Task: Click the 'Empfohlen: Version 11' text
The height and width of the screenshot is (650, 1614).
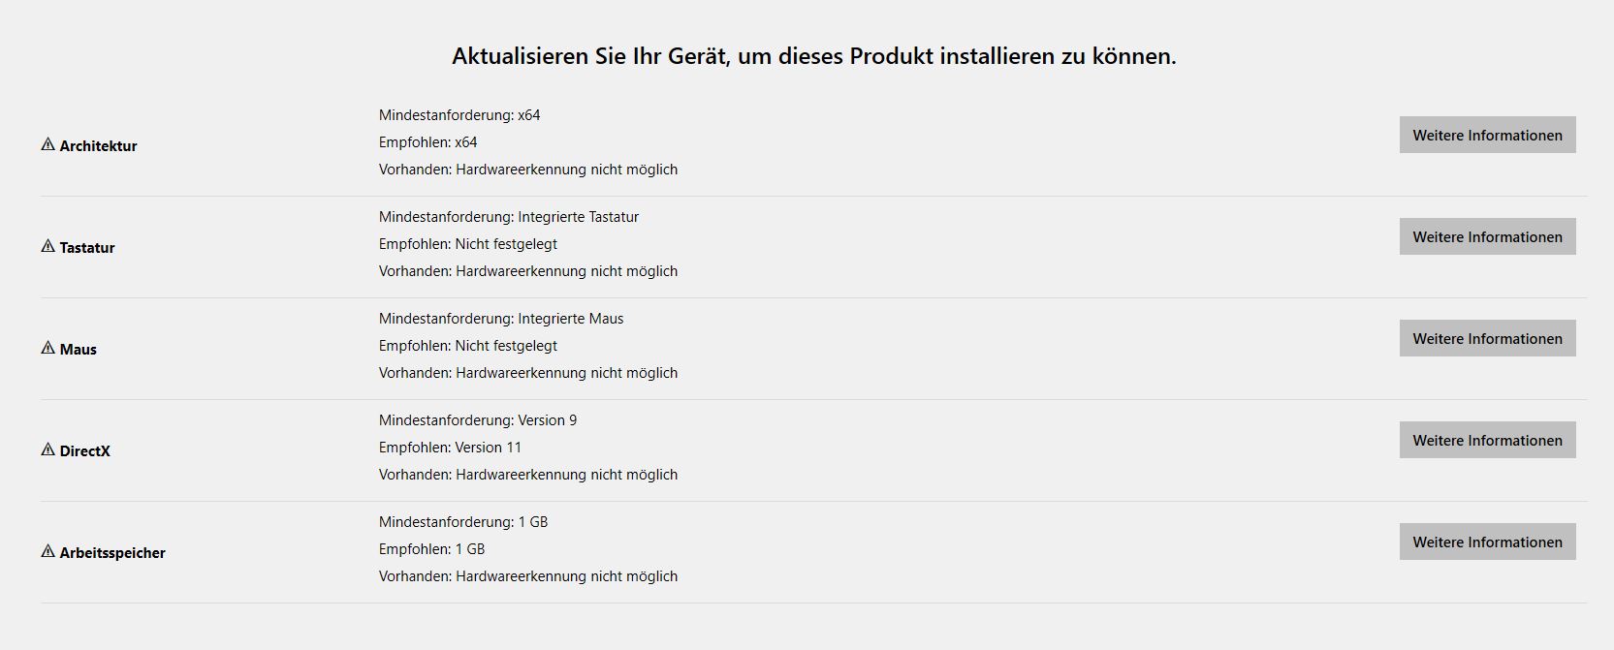Action: click(x=450, y=448)
